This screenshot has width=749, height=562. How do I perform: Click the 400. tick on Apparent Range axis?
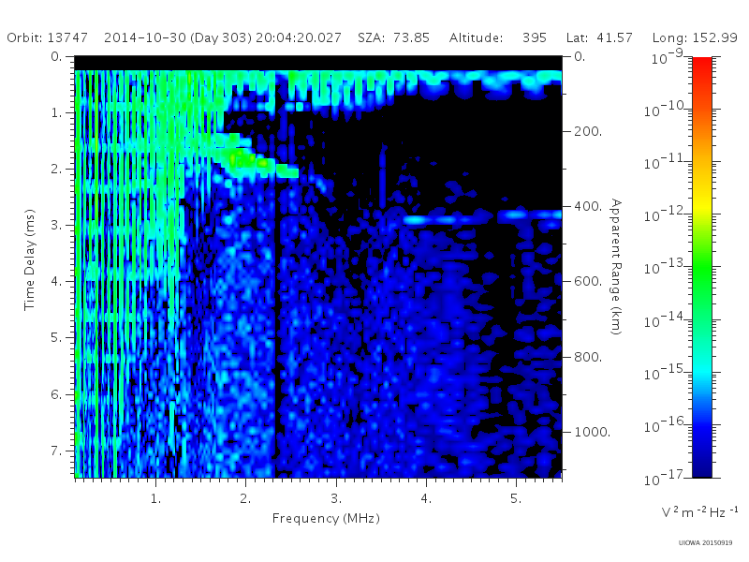coord(588,206)
